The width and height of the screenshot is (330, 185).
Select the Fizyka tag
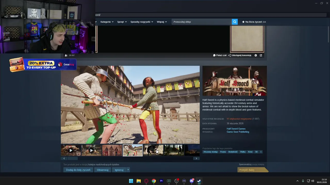(223, 152)
